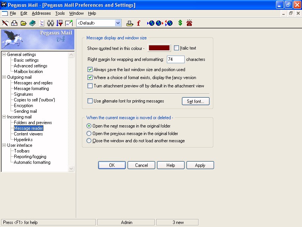Uncheck Always save the last window size
Screen dimensions: 302x227
point(90,70)
